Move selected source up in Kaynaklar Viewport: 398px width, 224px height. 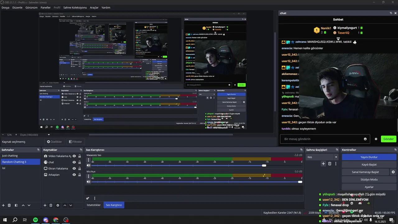(x=65, y=205)
